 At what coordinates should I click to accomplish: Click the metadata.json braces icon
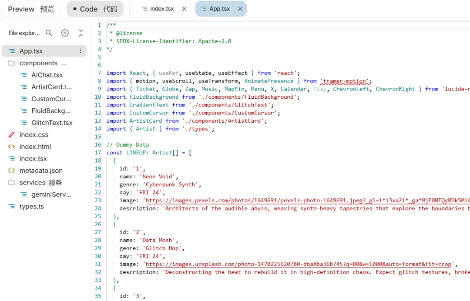coord(11,171)
